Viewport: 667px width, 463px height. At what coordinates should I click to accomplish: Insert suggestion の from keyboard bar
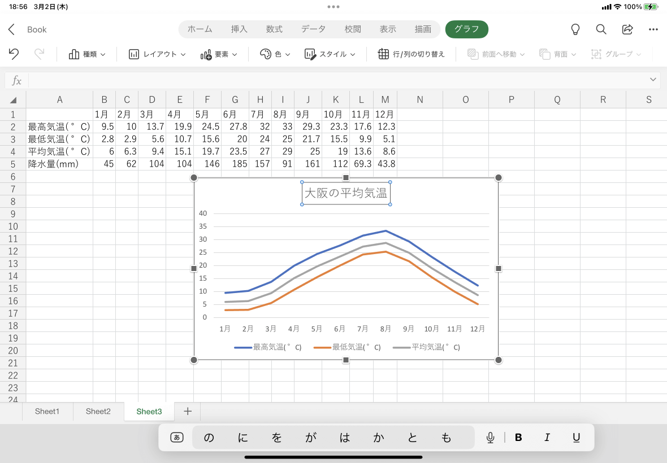tap(209, 438)
